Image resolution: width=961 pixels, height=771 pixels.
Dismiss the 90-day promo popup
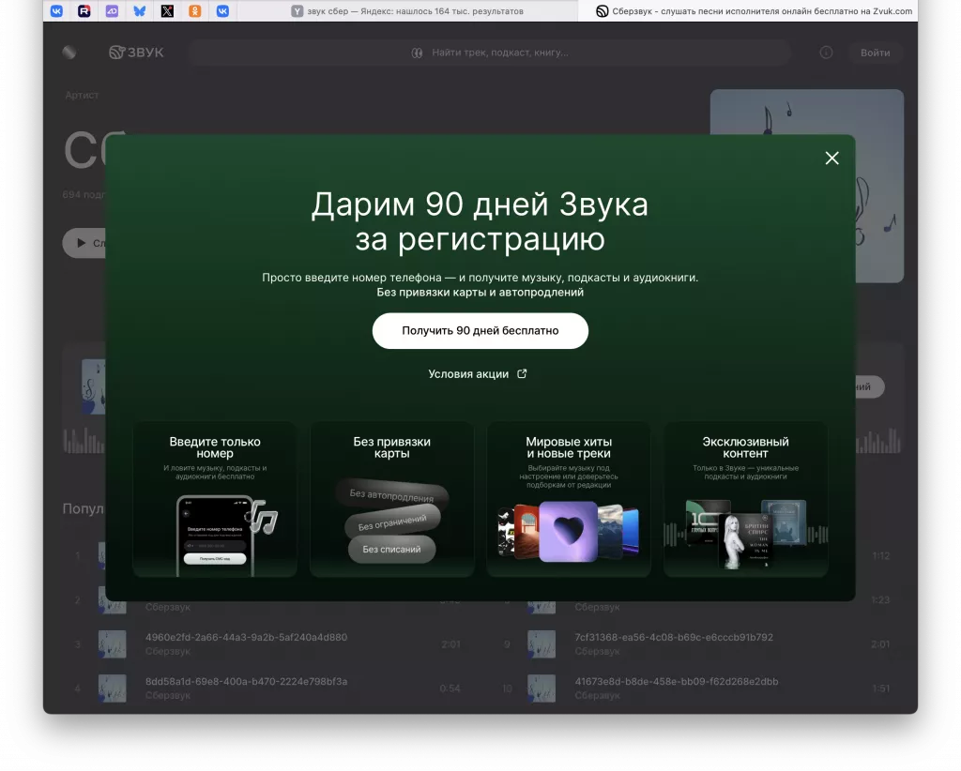[831, 158]
